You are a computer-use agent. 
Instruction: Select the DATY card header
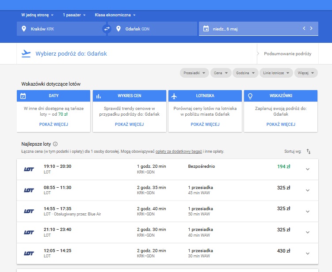coord(53,96)
